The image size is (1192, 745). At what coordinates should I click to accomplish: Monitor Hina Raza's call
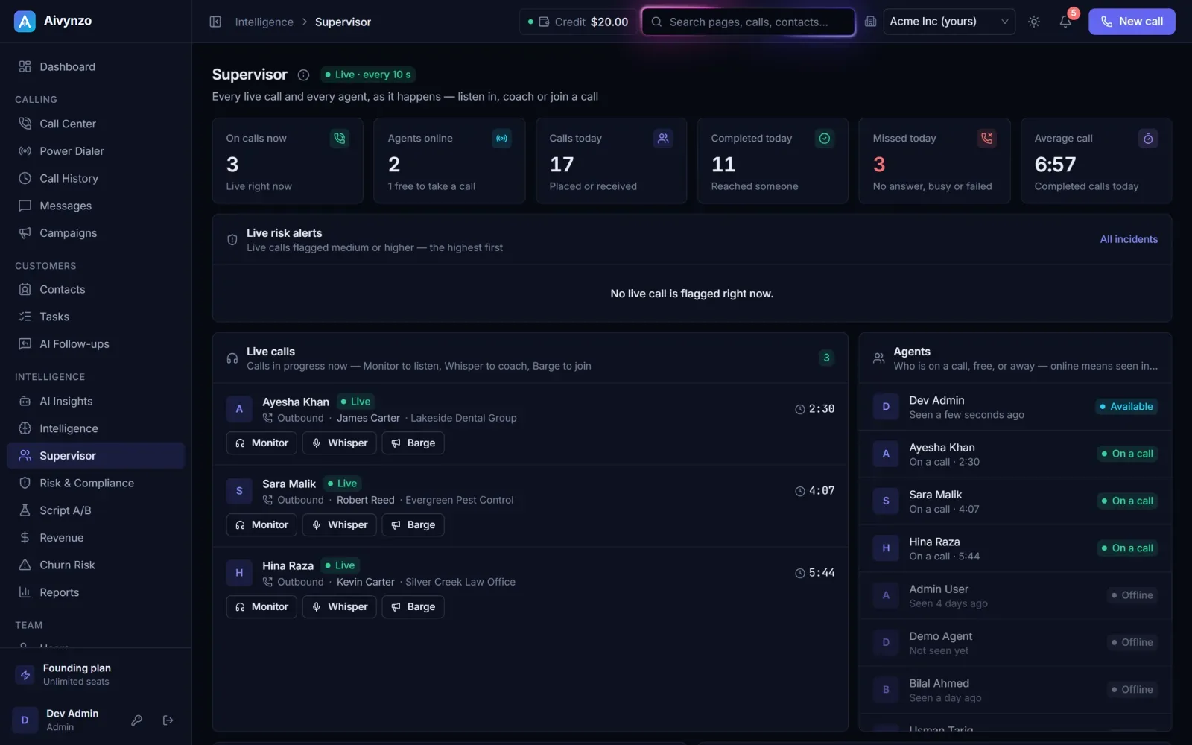pyautogui.click(x=261, y=606)
